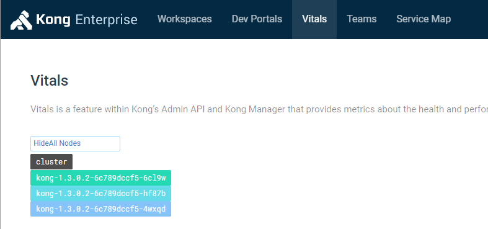This screenshot has height=229, width=488.
Task: Go to Dev Portals
Action: click(x=257, y=19)
